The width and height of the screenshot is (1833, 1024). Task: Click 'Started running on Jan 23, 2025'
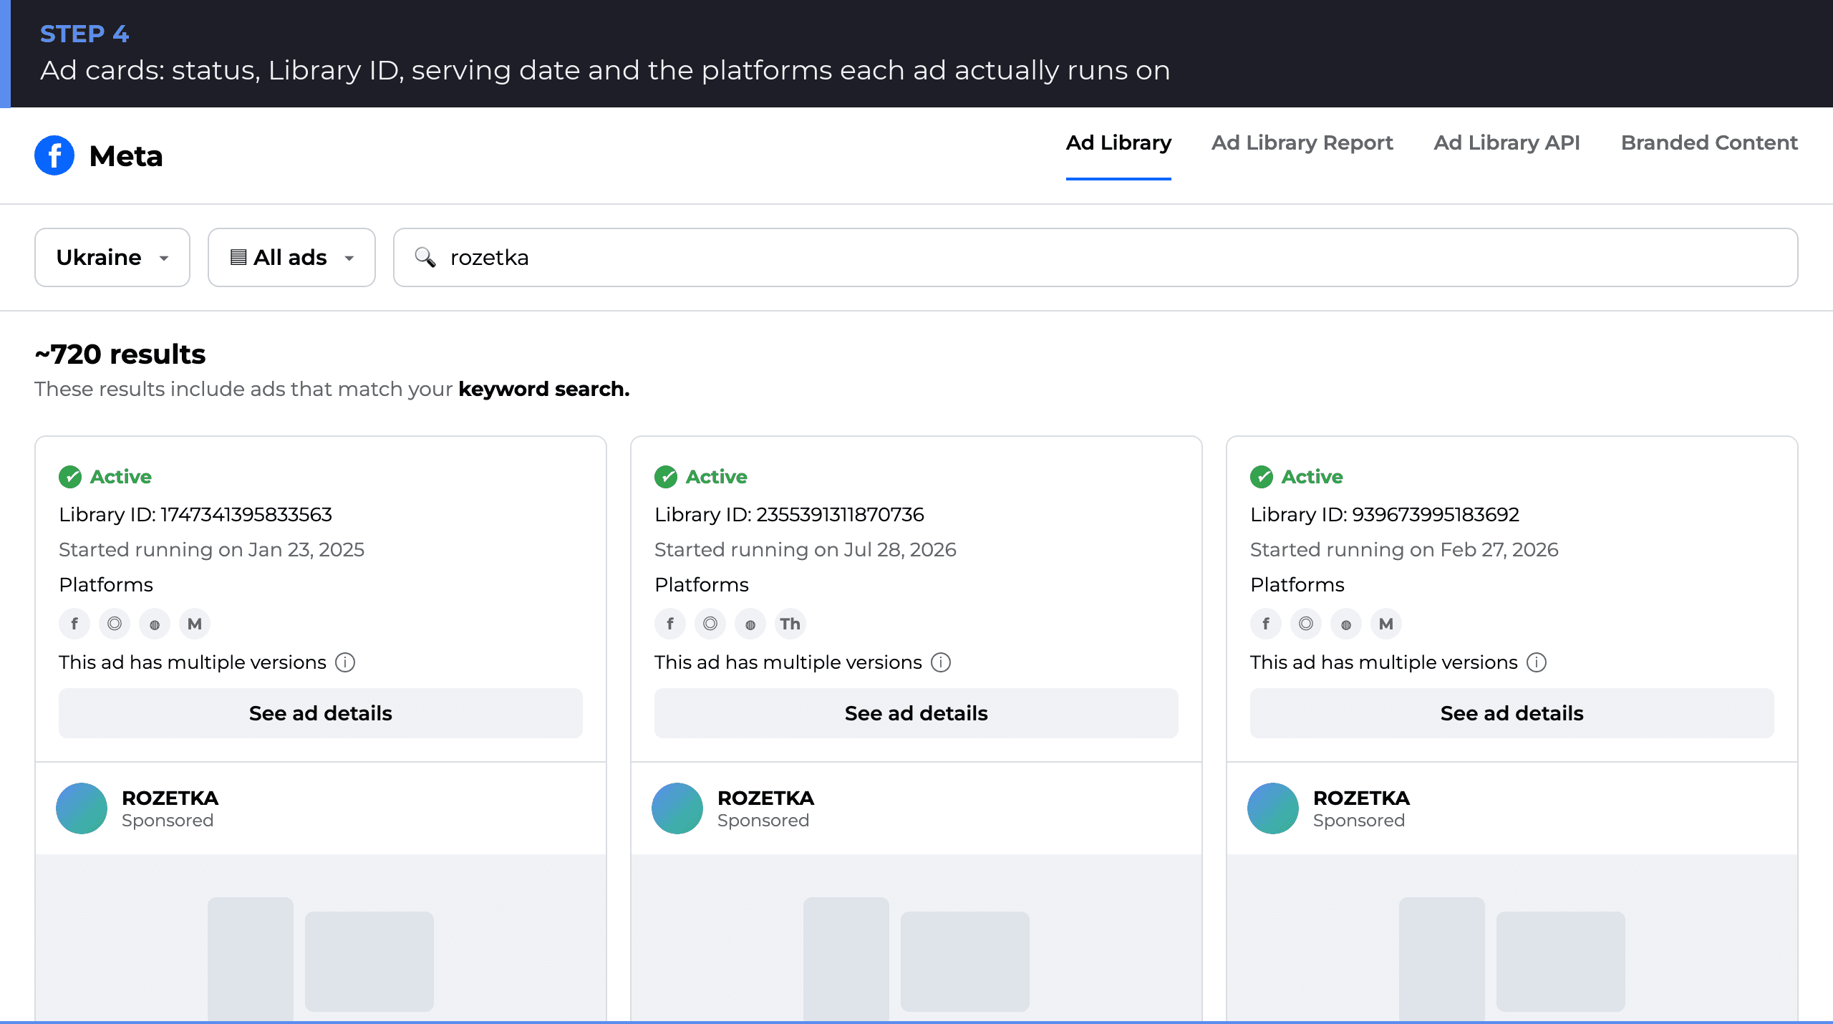click(x=211, y=549)
